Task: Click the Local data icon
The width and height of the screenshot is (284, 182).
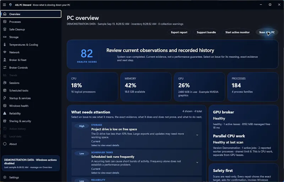Action: tap(5, 136)
